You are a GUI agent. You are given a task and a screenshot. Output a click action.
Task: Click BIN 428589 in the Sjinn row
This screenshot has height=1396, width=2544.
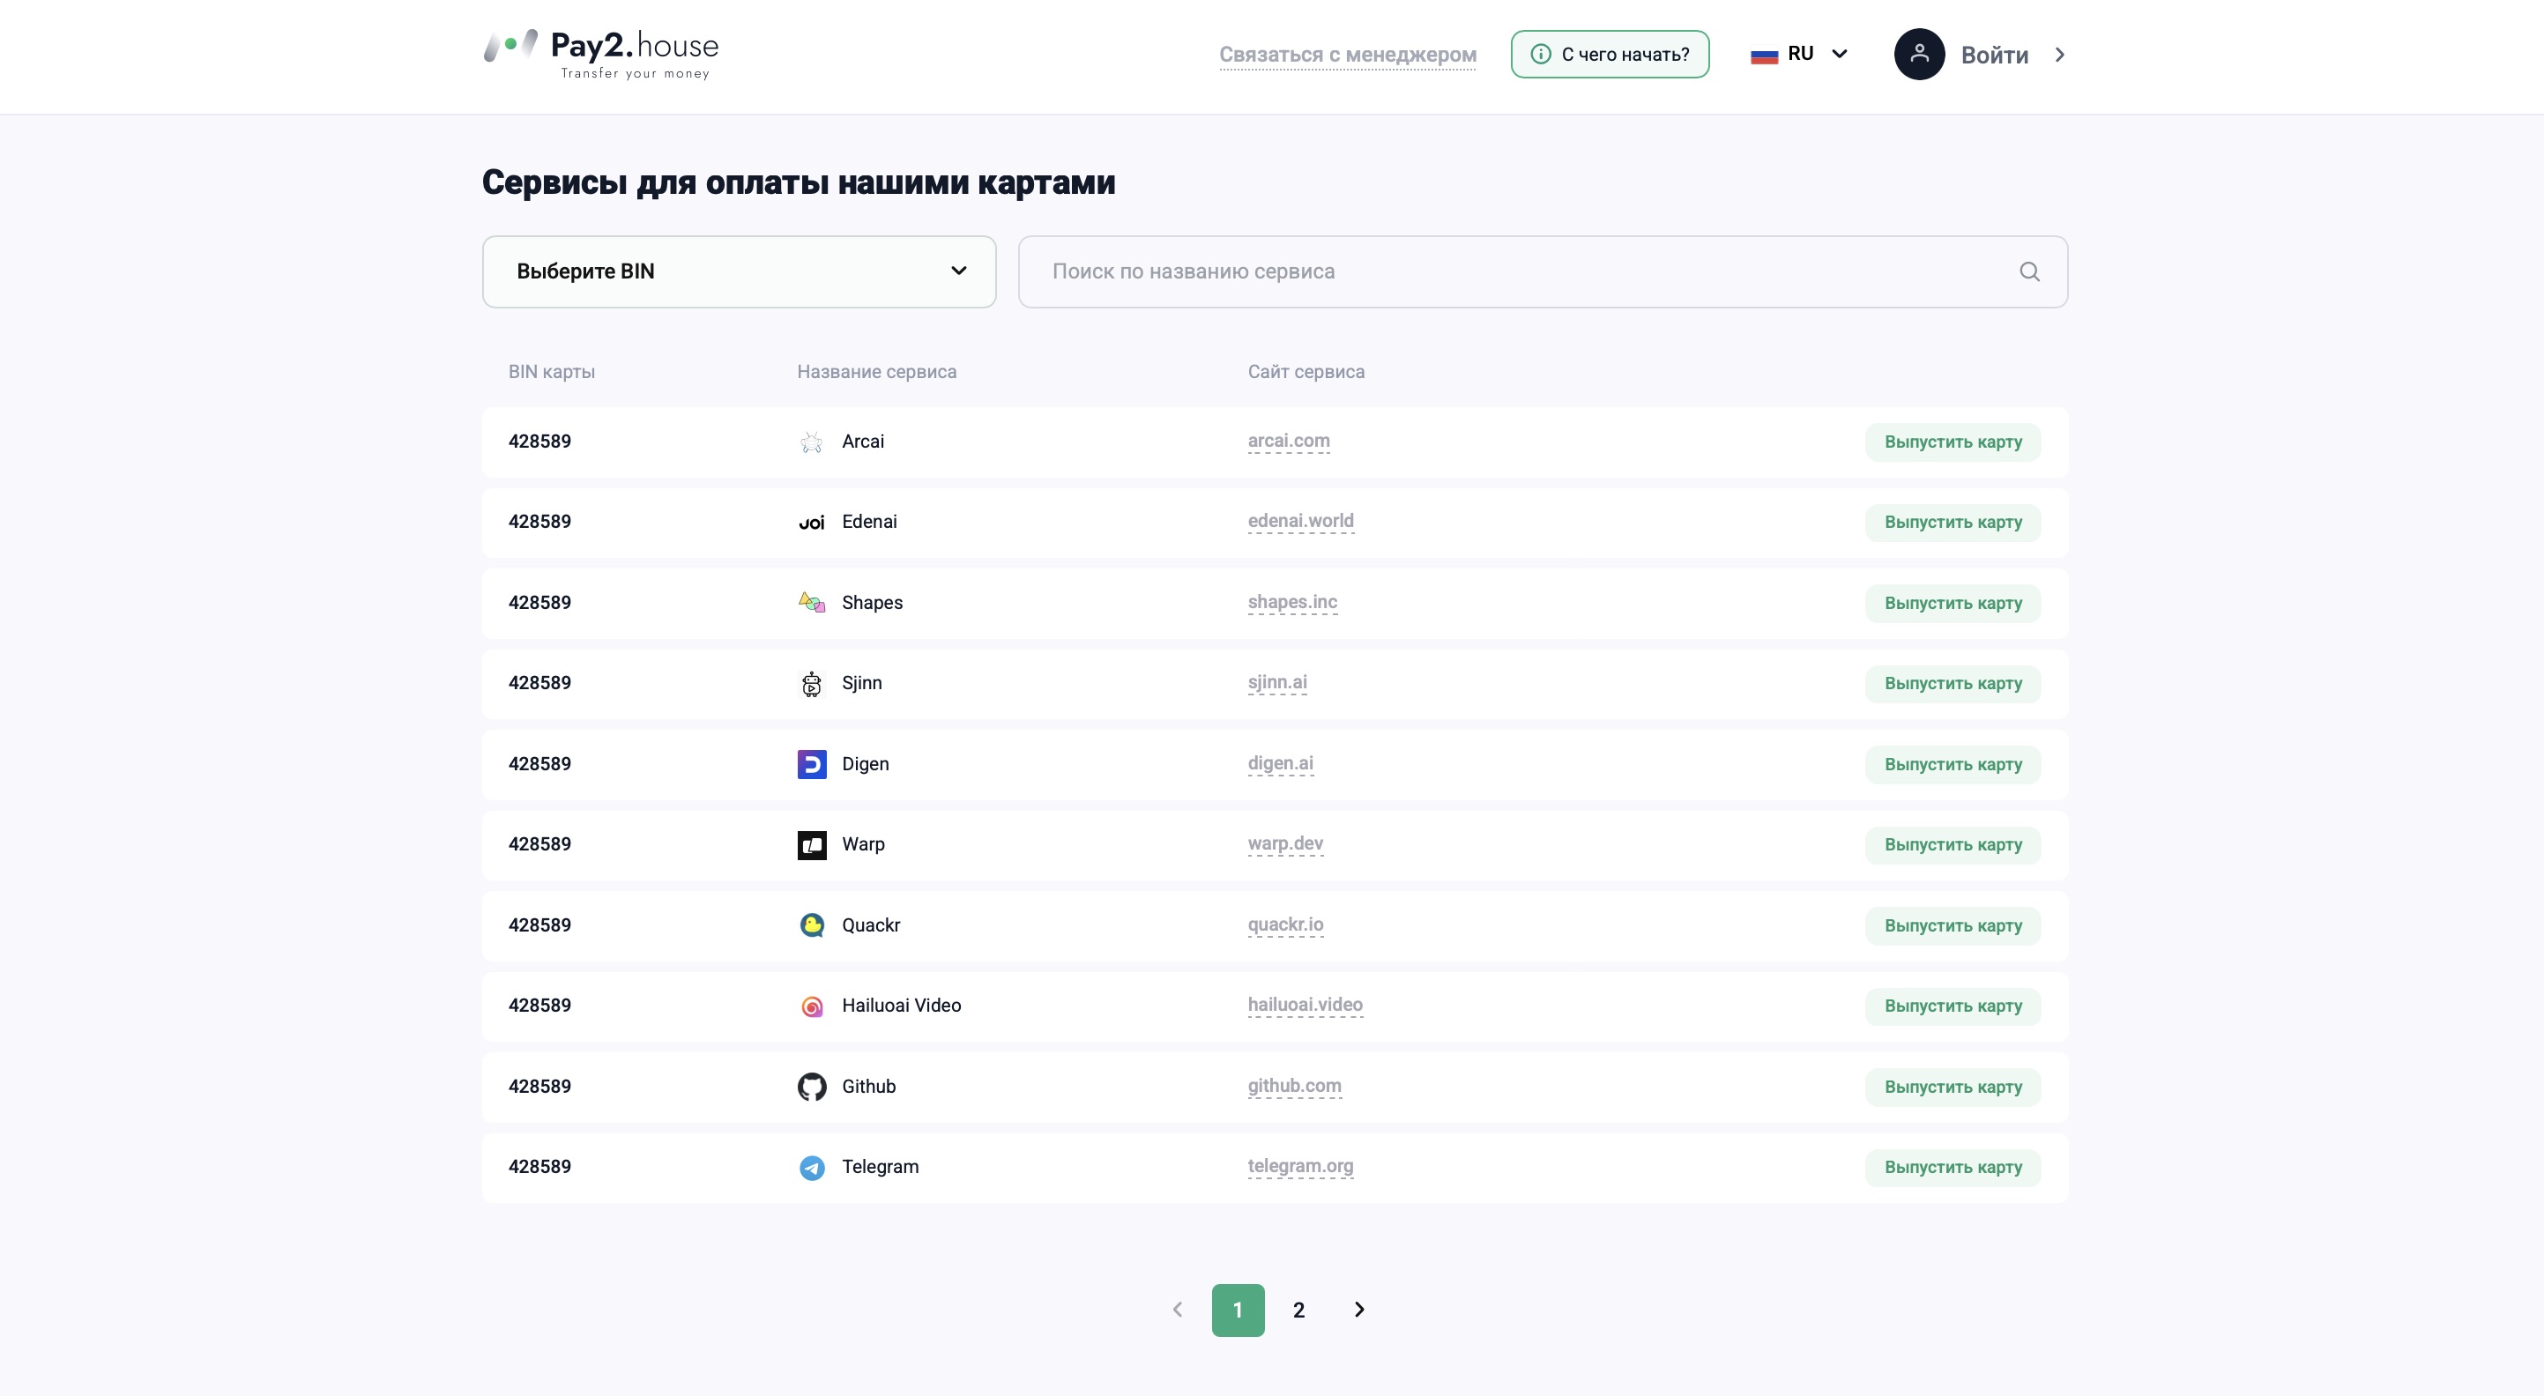click(x=539, y=683)
